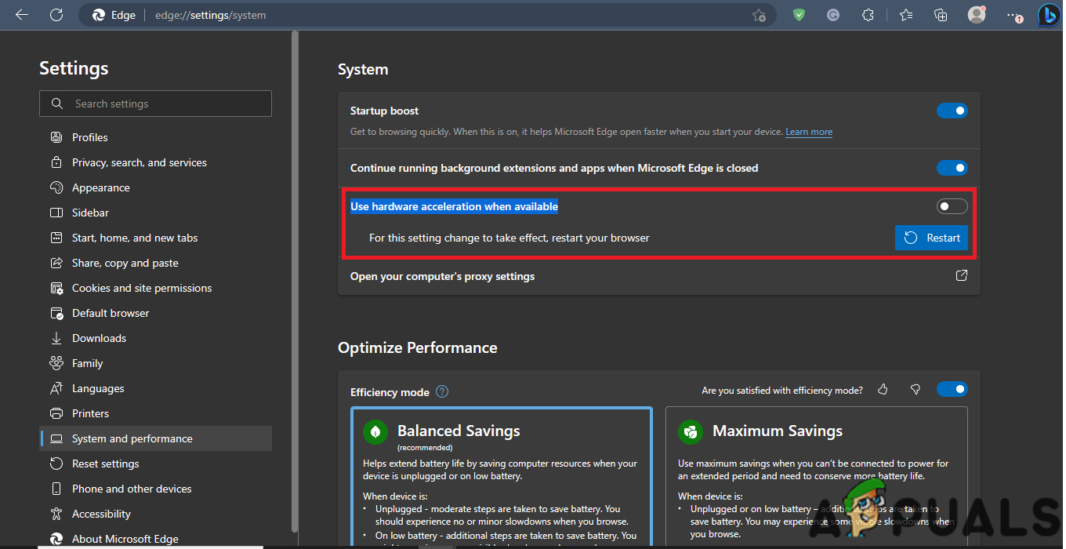Add this page to favorites
This screenshot has width=1066, height=549.
tap(759, 15)
